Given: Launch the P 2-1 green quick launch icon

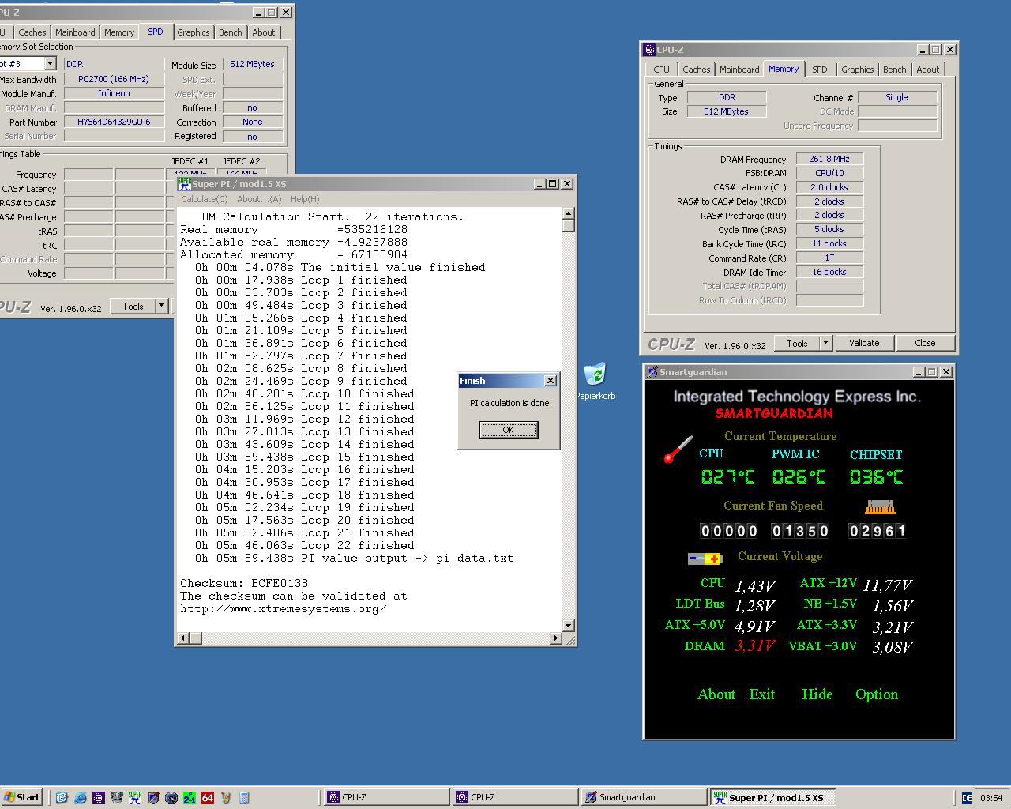Looking at the screenshot, I should [x=190, y=798].
